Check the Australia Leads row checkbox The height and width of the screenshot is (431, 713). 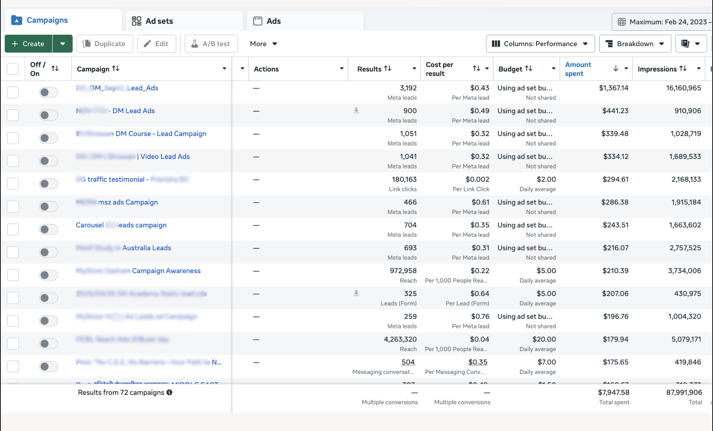tap(13, 252)
